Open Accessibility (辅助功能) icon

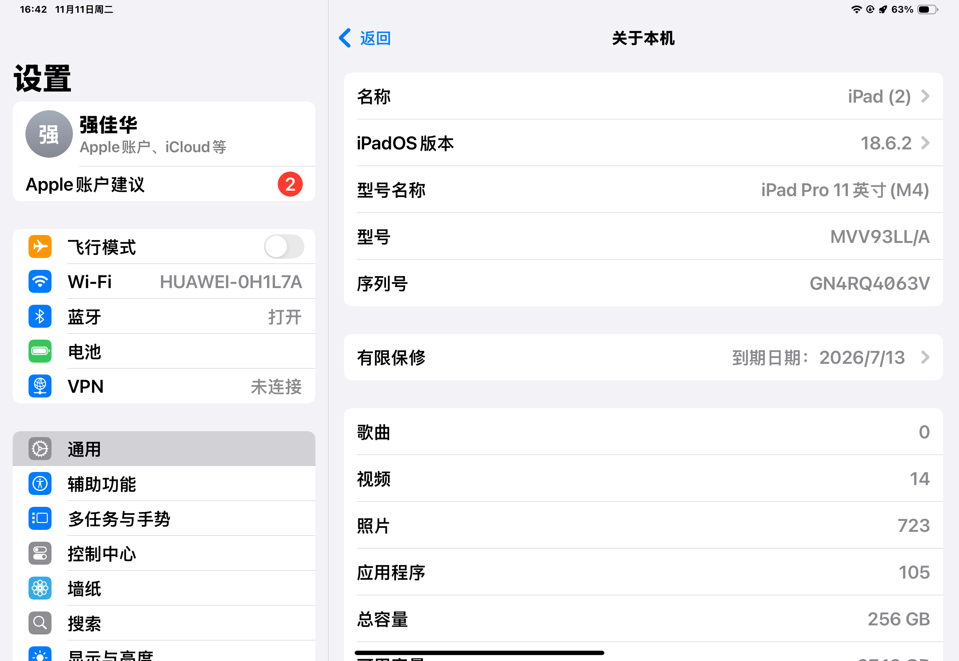click(40, 483)
